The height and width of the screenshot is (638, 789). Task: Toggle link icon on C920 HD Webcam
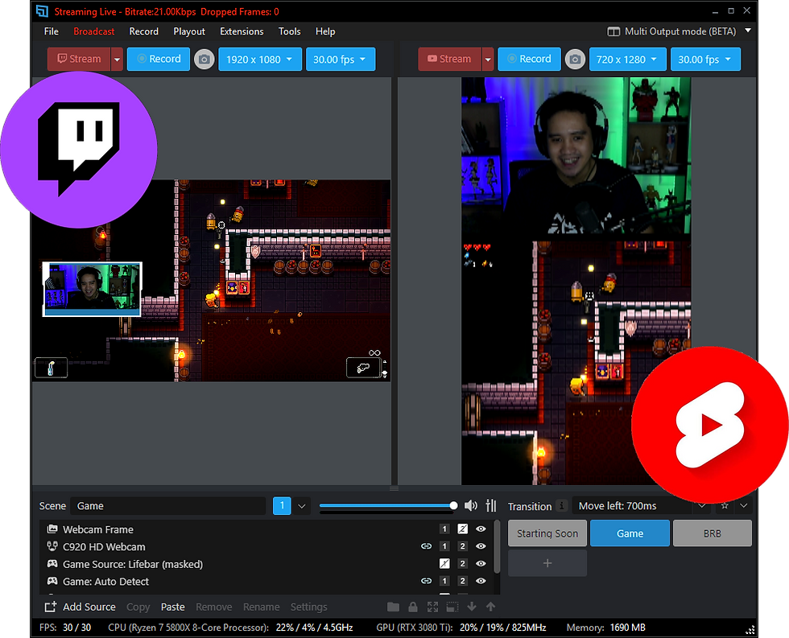(x=426, y=546)
